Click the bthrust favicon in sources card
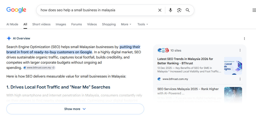Image resolution: width=256 pixels, height=118 pixels. (159, 79)
